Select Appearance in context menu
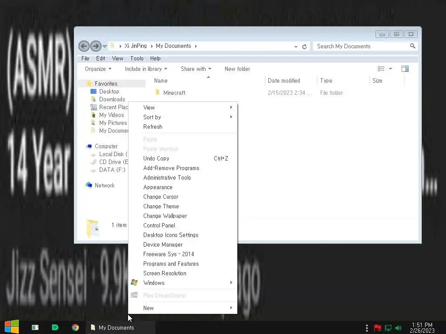446x334 pixels. (182, 187)
